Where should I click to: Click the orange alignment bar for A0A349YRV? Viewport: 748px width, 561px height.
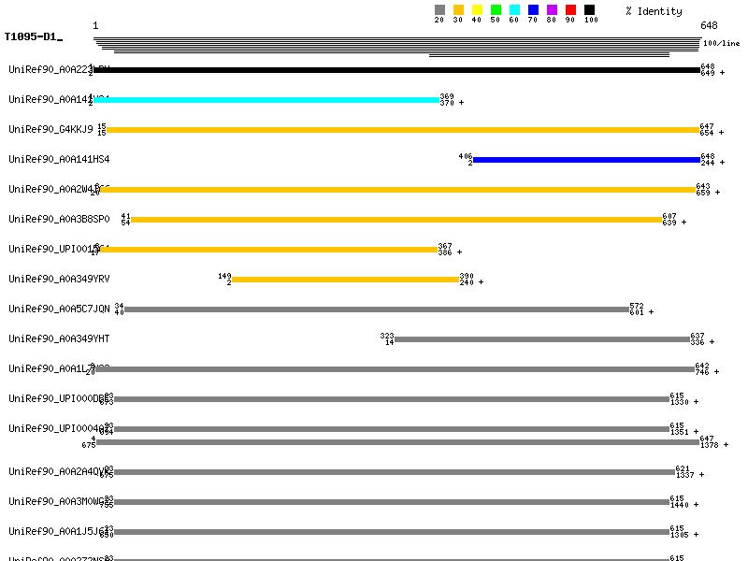[x=345, y=280]
